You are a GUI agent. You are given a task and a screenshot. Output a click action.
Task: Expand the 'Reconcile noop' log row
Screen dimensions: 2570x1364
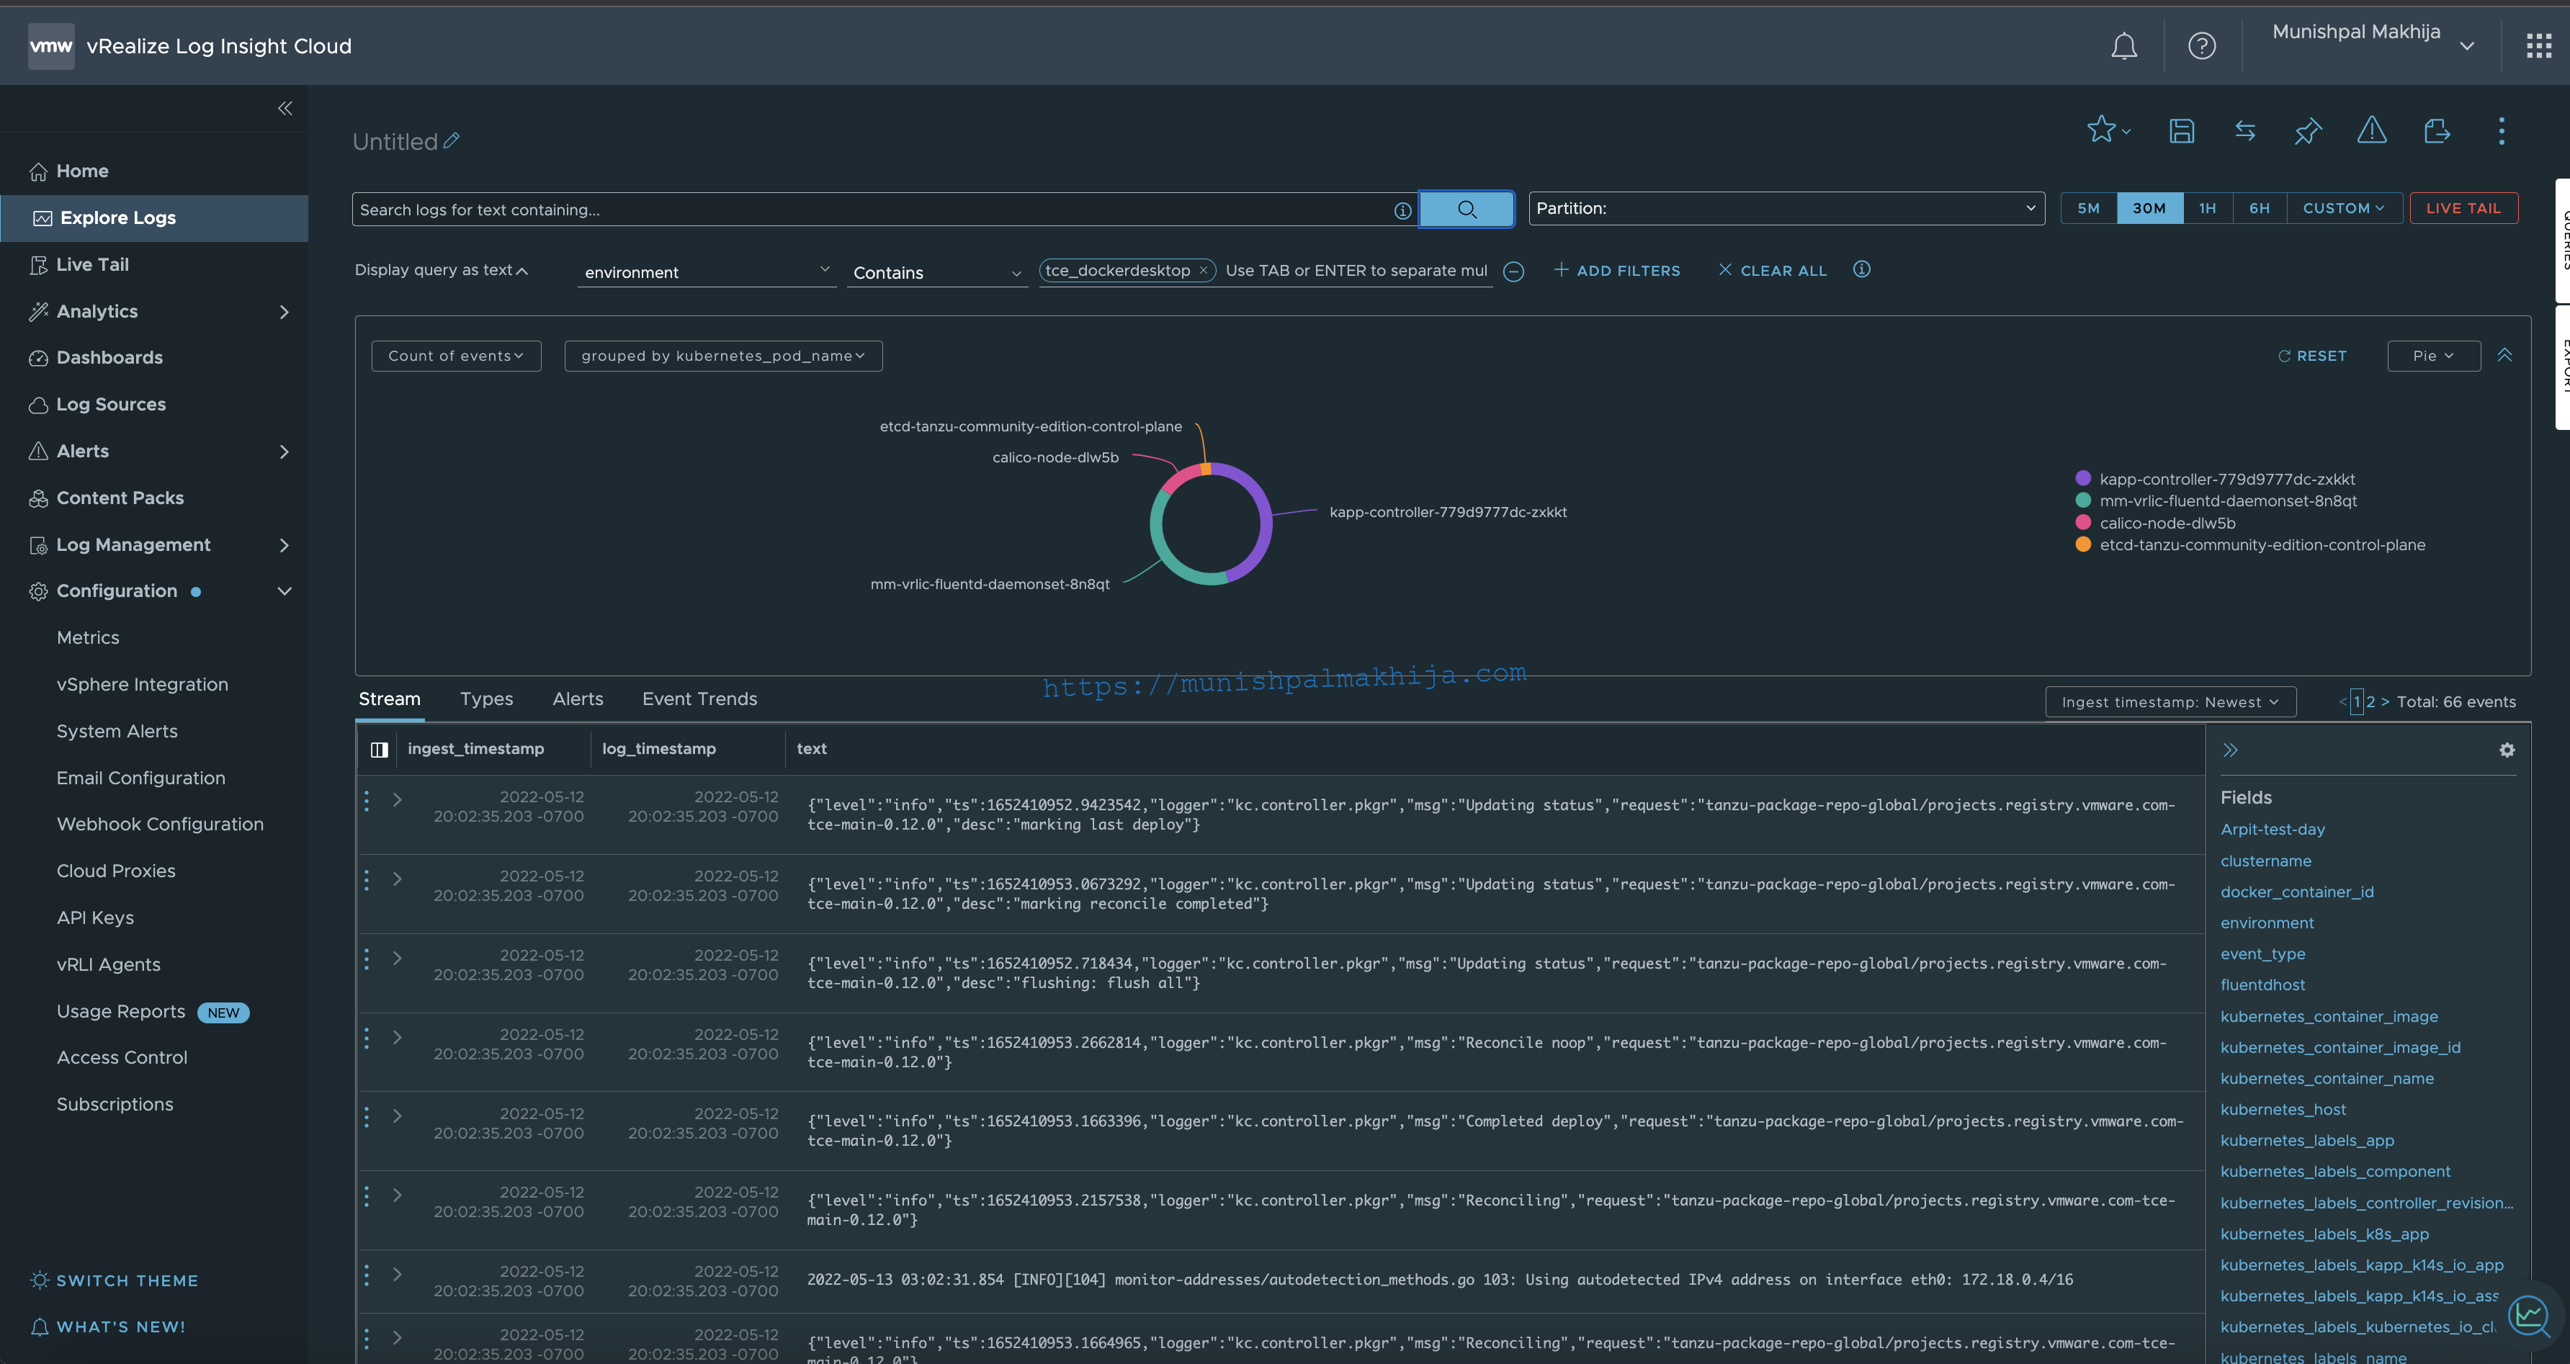click(x=397, y=1037)
